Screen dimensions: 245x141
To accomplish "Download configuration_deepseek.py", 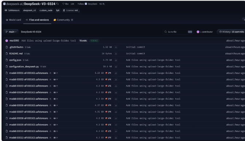I will click(116, 67).
